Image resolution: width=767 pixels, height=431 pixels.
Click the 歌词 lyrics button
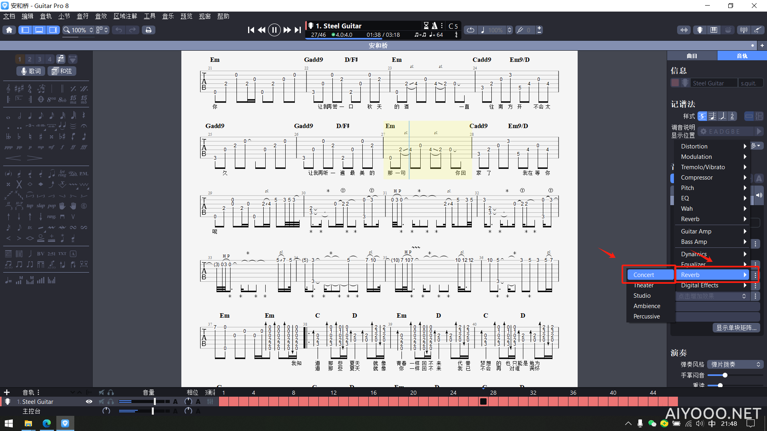(x=30, y=71)
